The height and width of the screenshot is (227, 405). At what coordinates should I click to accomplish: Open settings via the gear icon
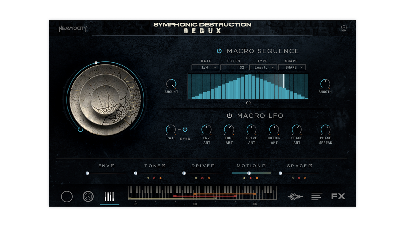pyautogui.click(x=344, y=28)
